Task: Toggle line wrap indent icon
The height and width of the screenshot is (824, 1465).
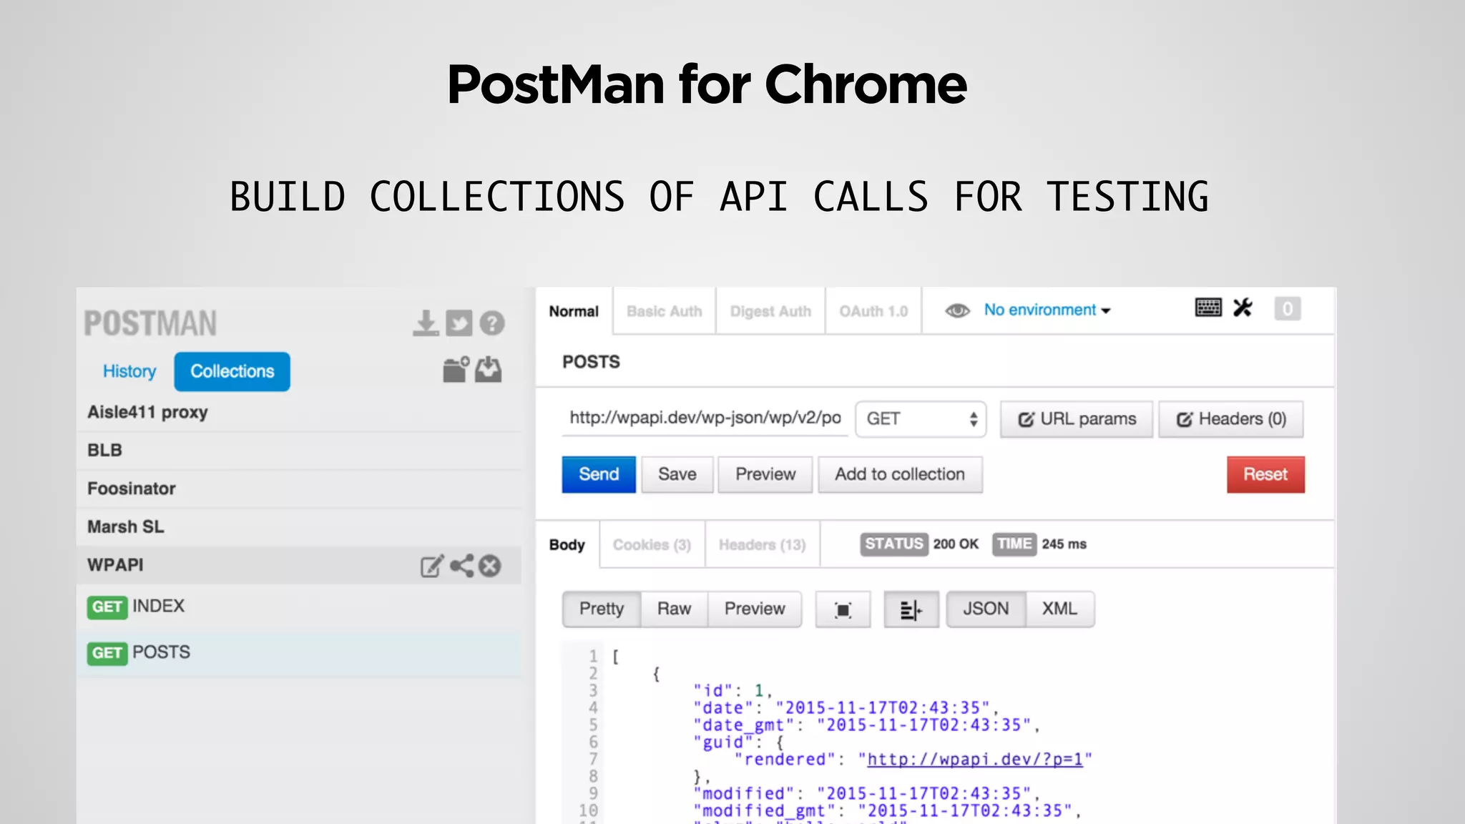Action: click(911, 609)
